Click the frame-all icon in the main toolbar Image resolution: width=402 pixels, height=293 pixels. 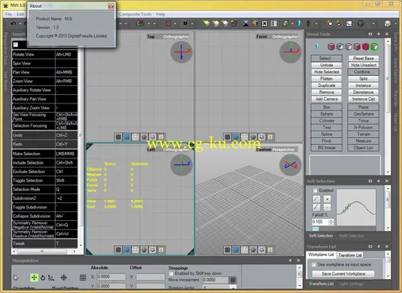(265, 24)
